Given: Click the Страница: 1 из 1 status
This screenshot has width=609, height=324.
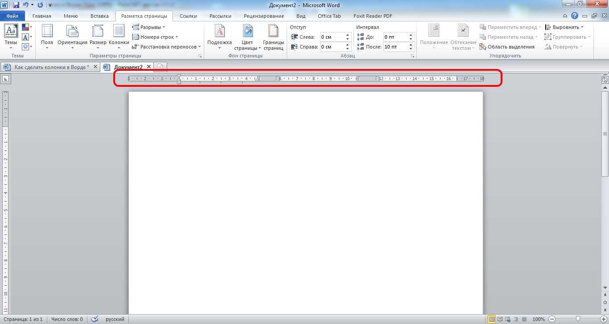Looking at the screenshot, I should coord(22,319).
